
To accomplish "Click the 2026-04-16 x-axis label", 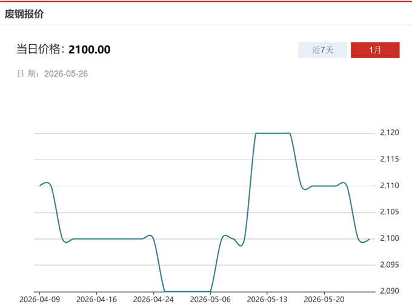I will tap(96, 300).
